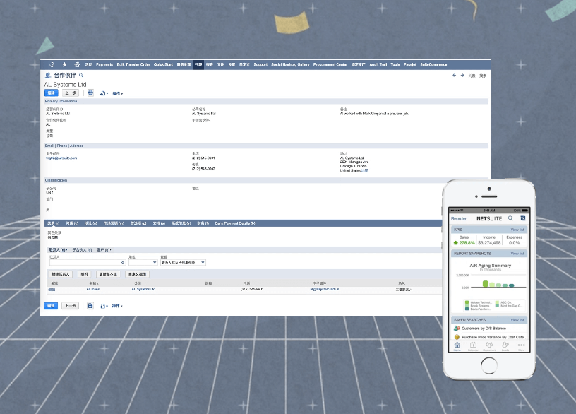Click the 上一步 back button below the contacts table
The width and height of the screenshot is (576, 414).
(x=70, y=305)
